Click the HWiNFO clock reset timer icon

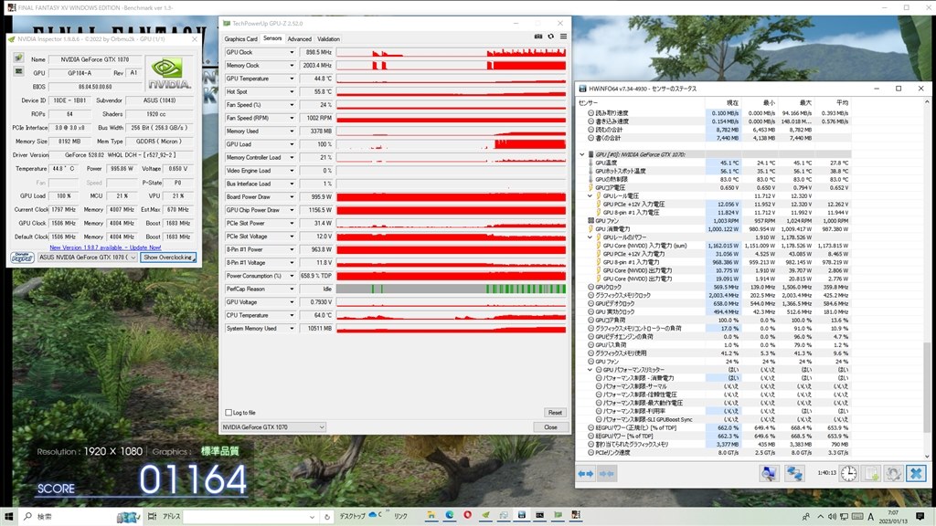pyautogui.click(x=848, y=474)
